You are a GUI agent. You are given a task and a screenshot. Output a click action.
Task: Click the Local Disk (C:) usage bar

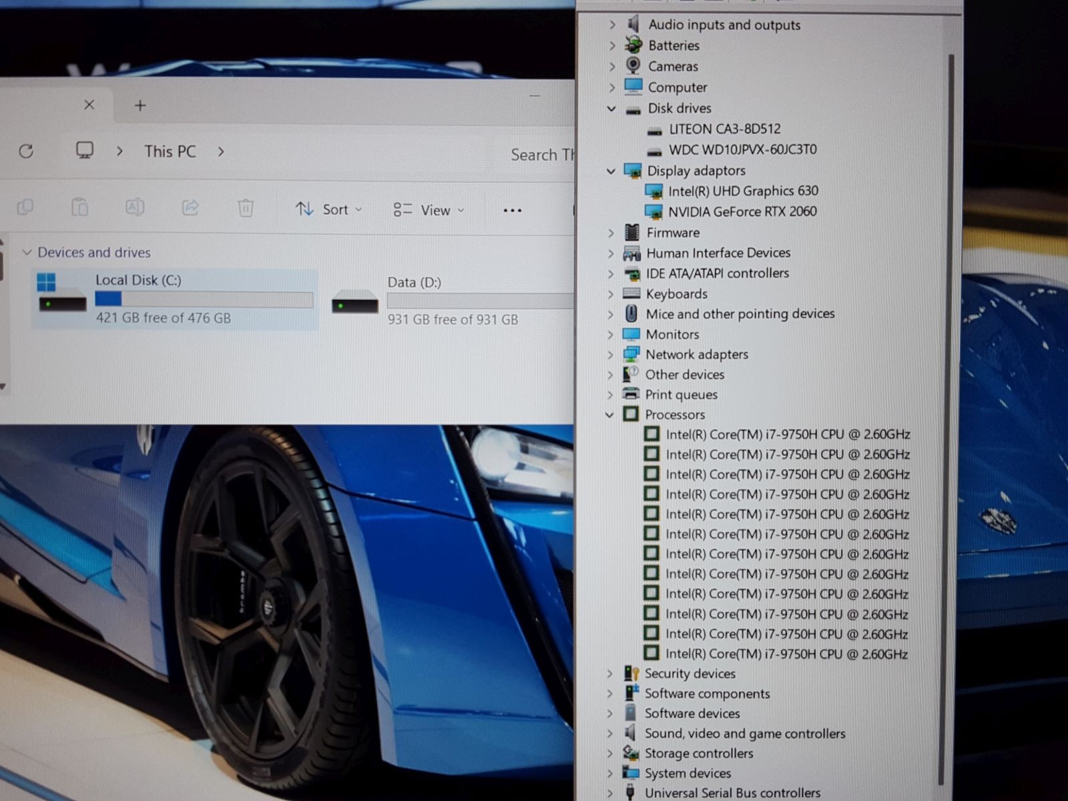[x=204, y=299]
